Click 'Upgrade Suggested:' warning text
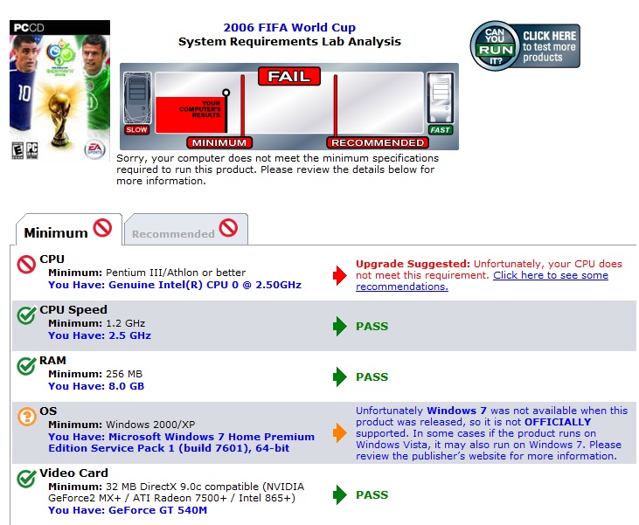Screen dimensions: 639x525 (x=413, y=264)
